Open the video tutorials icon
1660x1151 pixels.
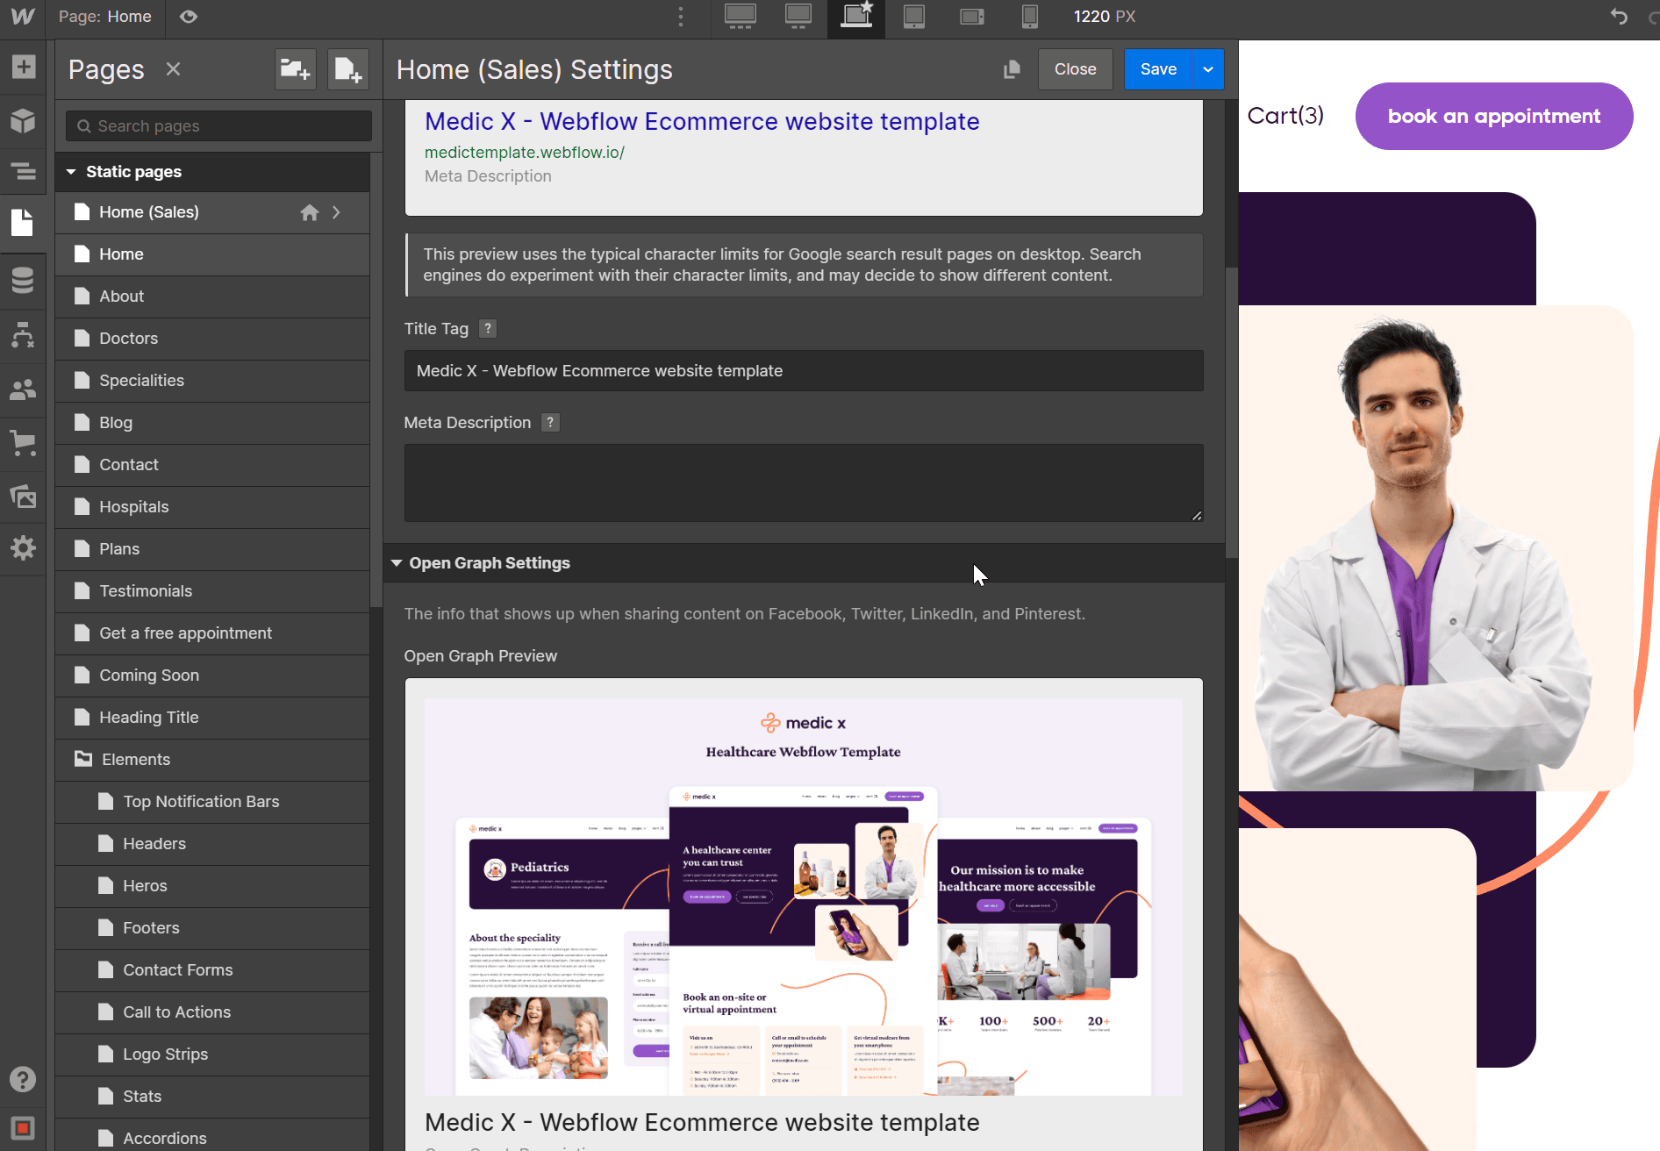click(x=23, y=1127)
